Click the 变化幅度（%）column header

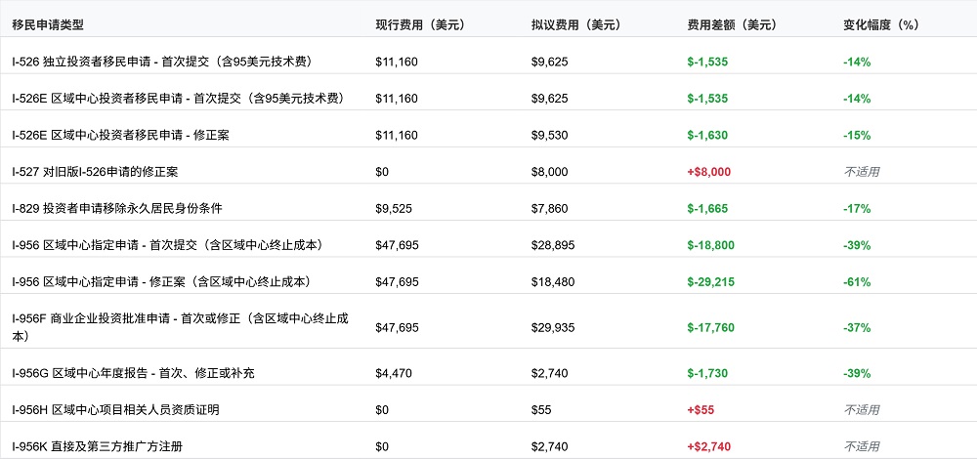881,24
